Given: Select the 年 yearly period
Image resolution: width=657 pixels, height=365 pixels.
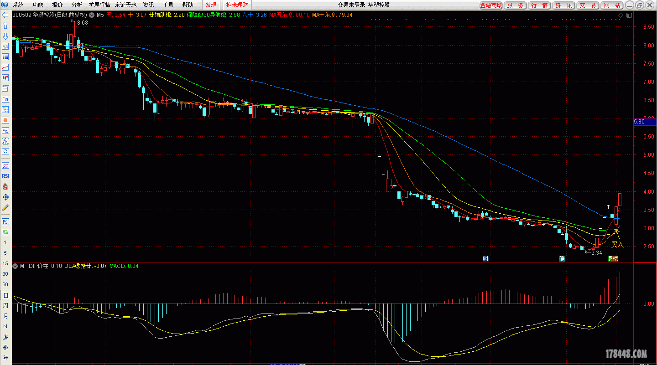Looking at the screenshot, I should 5,358.
